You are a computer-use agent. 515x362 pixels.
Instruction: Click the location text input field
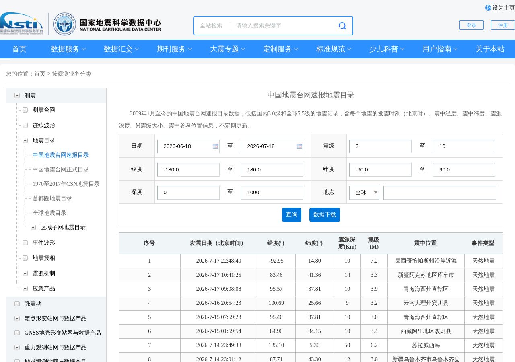440,193
